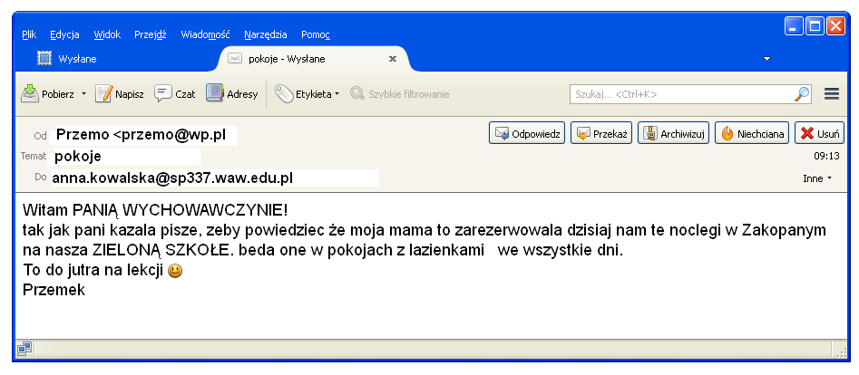Close the pokoje - Wysłane tab
Screen dimensions: 859x375
point(393,59)
